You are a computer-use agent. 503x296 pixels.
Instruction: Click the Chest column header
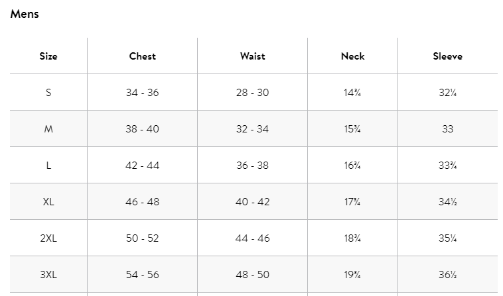(x=143, y=56)
